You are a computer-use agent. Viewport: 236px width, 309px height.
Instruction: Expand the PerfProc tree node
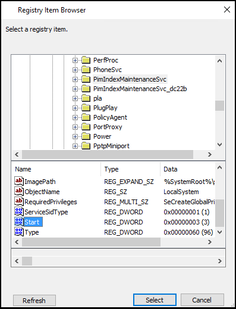(x=75, y=60)
